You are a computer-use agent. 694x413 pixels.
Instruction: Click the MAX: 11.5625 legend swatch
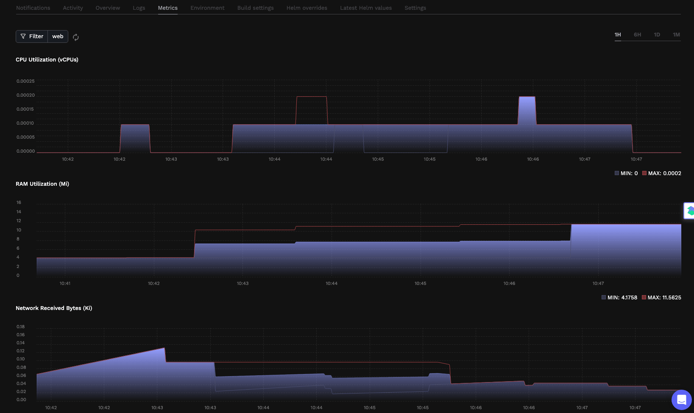[x=644, y=297]
